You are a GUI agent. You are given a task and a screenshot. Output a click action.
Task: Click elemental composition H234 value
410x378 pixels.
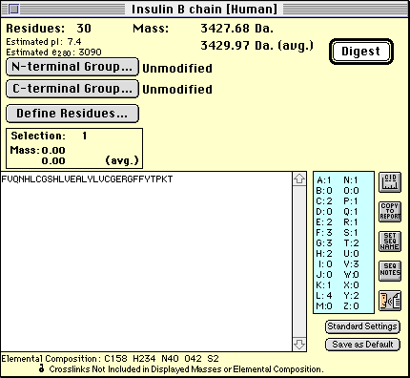(144, 359)
